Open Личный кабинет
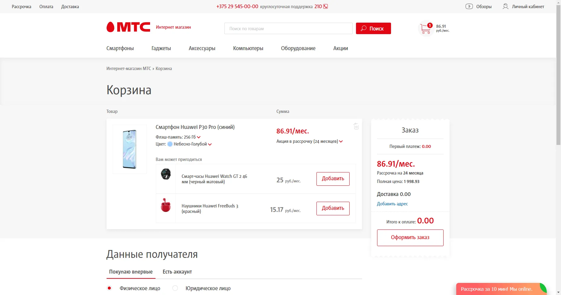Screen dimensions: 561x295 pyautogui.click(x=528, y=7)
